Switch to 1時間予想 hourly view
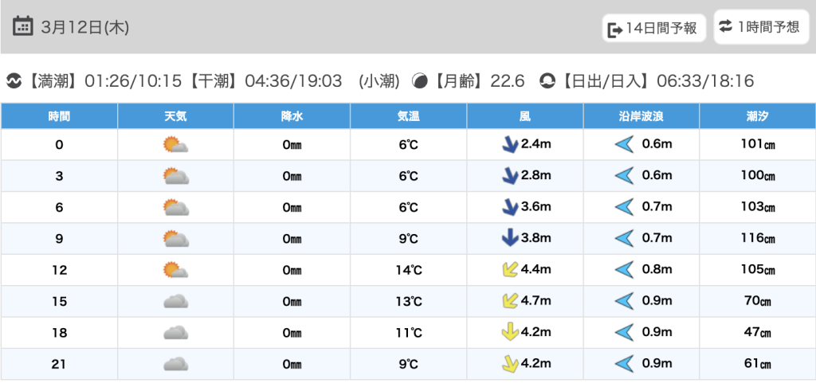This screenshot has width=816, height=383. pos(760,27)
